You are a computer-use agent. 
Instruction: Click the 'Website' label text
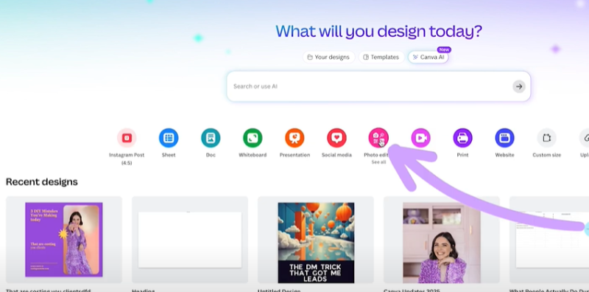click(x=504, y=155)
